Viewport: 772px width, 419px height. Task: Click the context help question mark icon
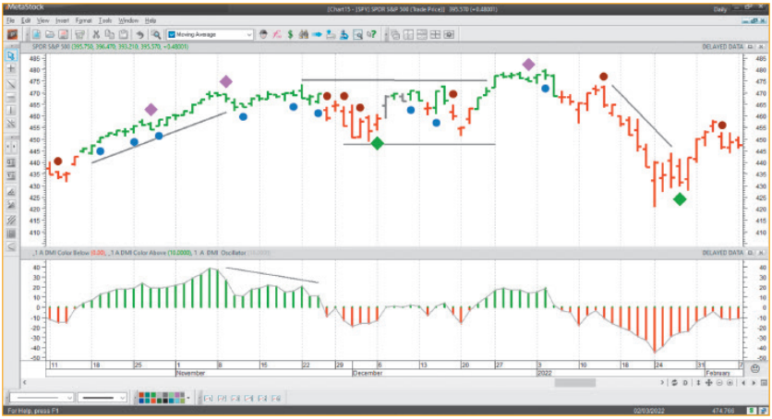pos(372,34)
